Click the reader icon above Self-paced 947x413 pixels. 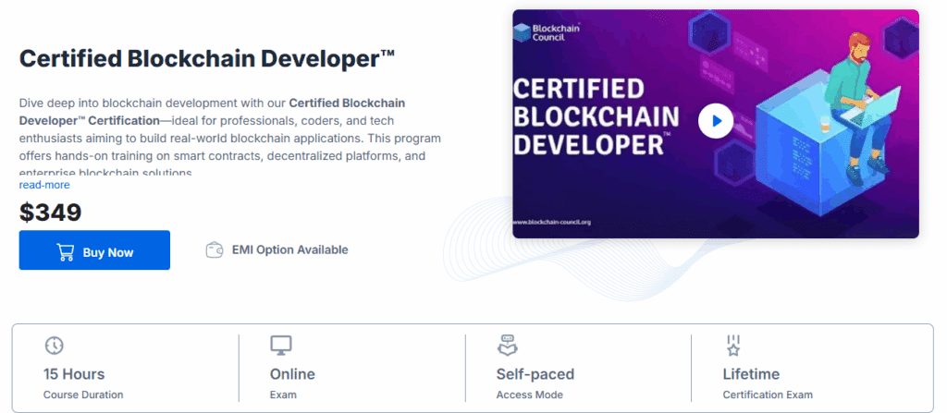(508, 346)
